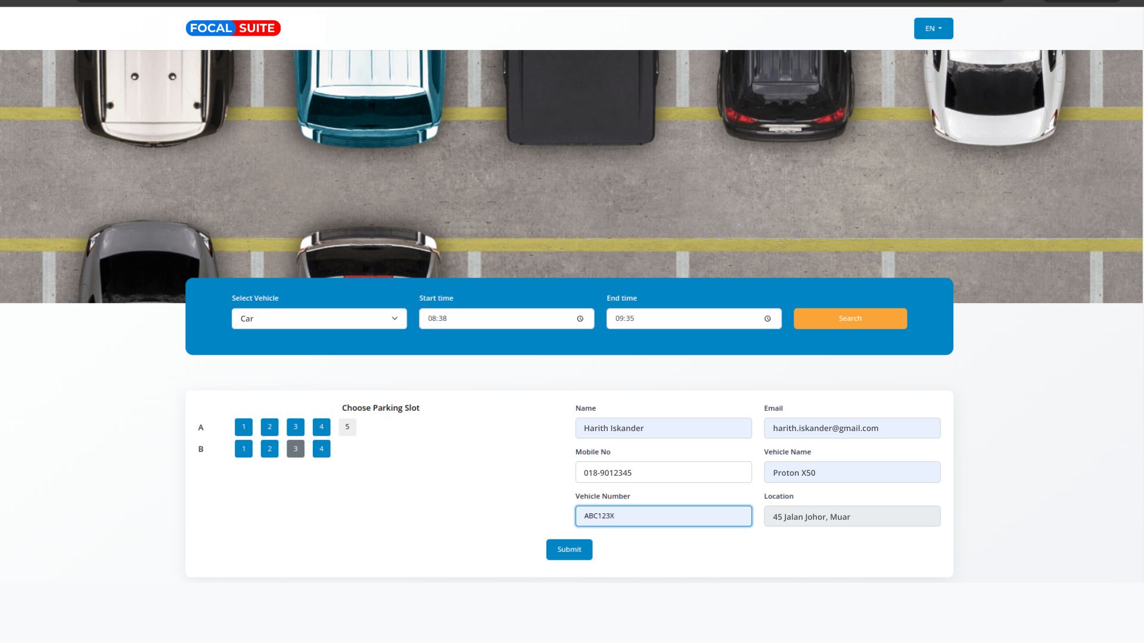Click the dark gray slot B3
The width and height of the screenshot is (1144, 643).
pyautogui.click(x=296, y=449)
